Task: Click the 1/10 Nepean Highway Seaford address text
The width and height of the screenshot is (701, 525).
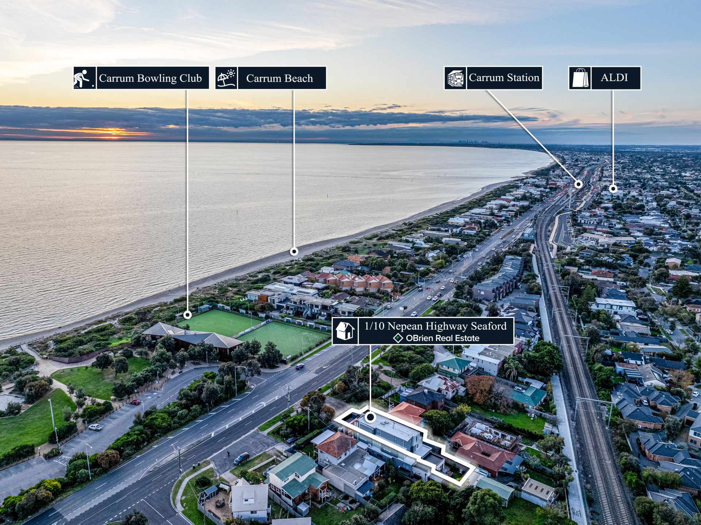Action: coord(436,326)
